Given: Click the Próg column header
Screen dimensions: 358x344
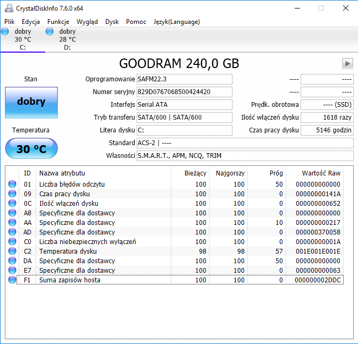Looking at the screenshot, I should click(x=267, y=173).
